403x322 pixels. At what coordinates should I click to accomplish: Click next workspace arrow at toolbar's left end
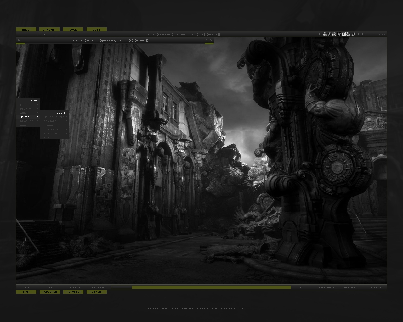pyautogui.click(x=44, y=34)
